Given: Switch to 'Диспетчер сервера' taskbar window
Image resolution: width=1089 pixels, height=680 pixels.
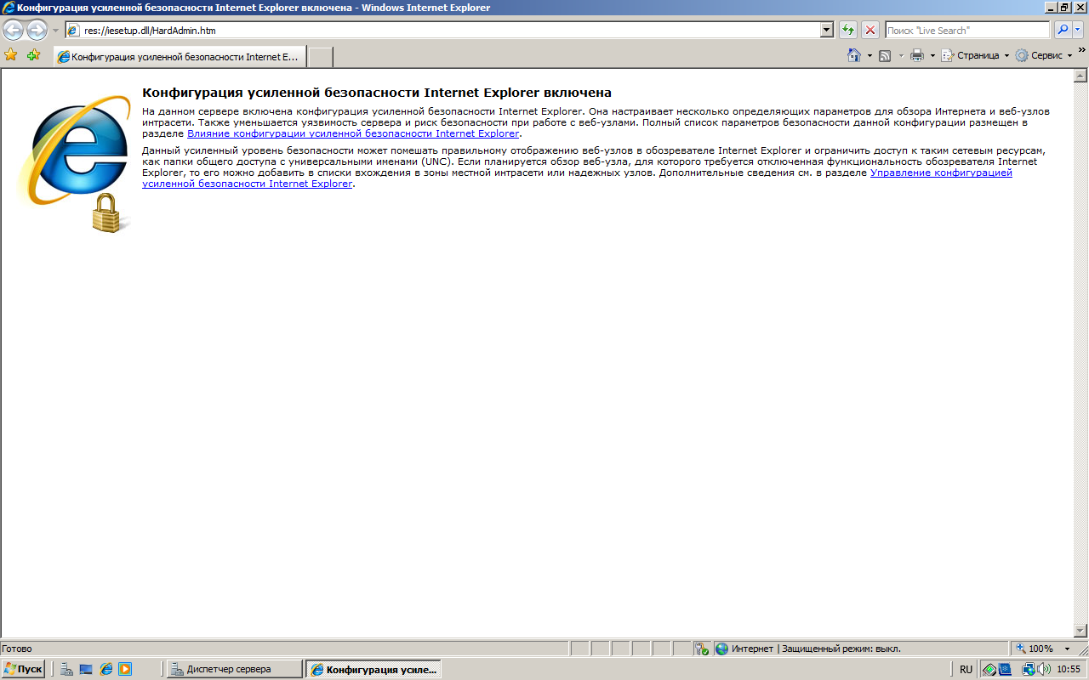Looking at the screenshot, I should 234,669.
